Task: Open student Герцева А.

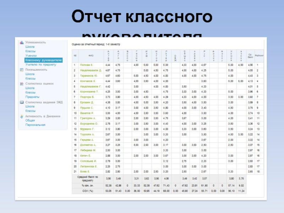Action: [87, 140]
